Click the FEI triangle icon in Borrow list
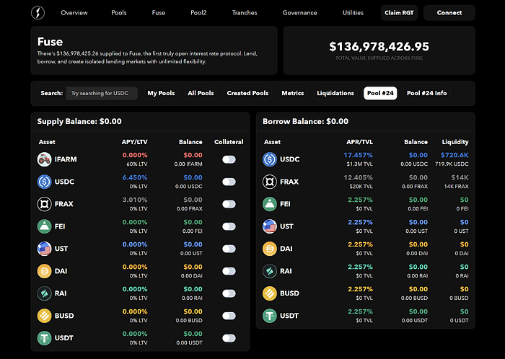Screen dimensions: 505x359 (270, 204)
